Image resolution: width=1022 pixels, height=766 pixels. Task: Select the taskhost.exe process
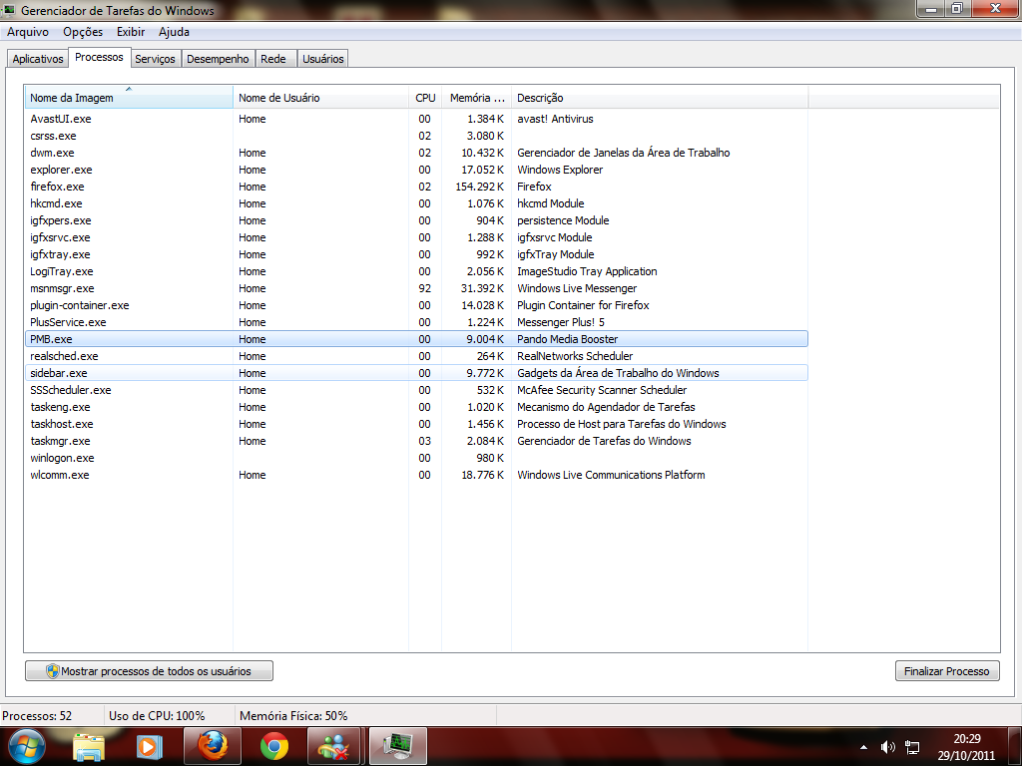pos(416,423)
